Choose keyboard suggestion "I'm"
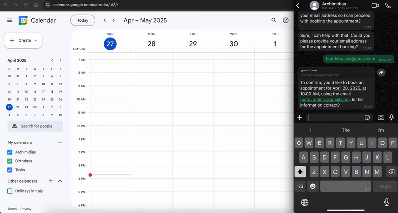The image size is (398, 213). point(381,130)
